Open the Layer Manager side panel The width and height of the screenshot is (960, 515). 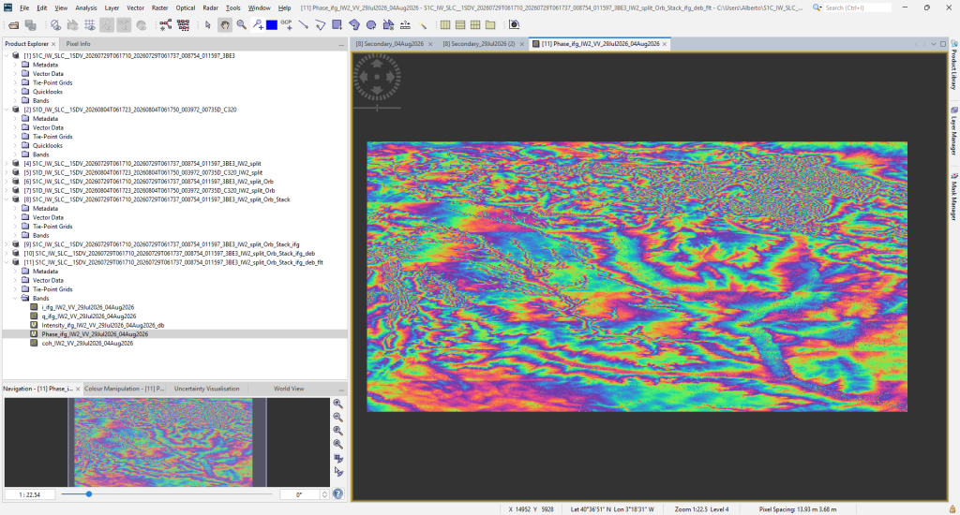(953, 131)
